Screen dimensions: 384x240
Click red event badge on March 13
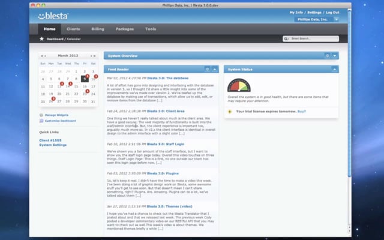pyautogui.click(x=62, y=84)
